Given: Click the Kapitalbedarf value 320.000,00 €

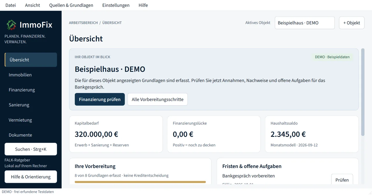Looking at the screenshot, I should tap(96, 134).
